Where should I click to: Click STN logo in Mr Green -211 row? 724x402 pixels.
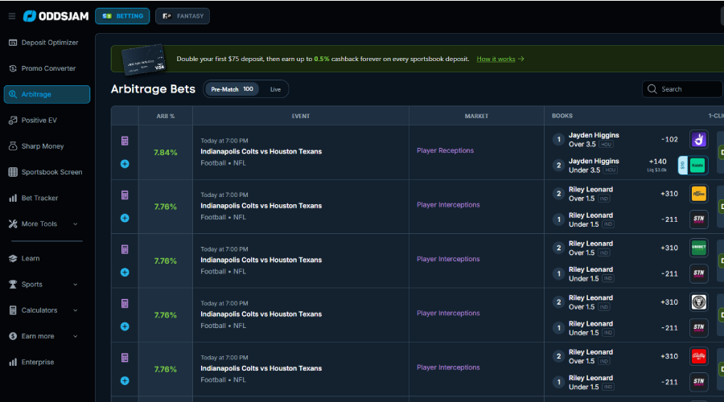698,219
